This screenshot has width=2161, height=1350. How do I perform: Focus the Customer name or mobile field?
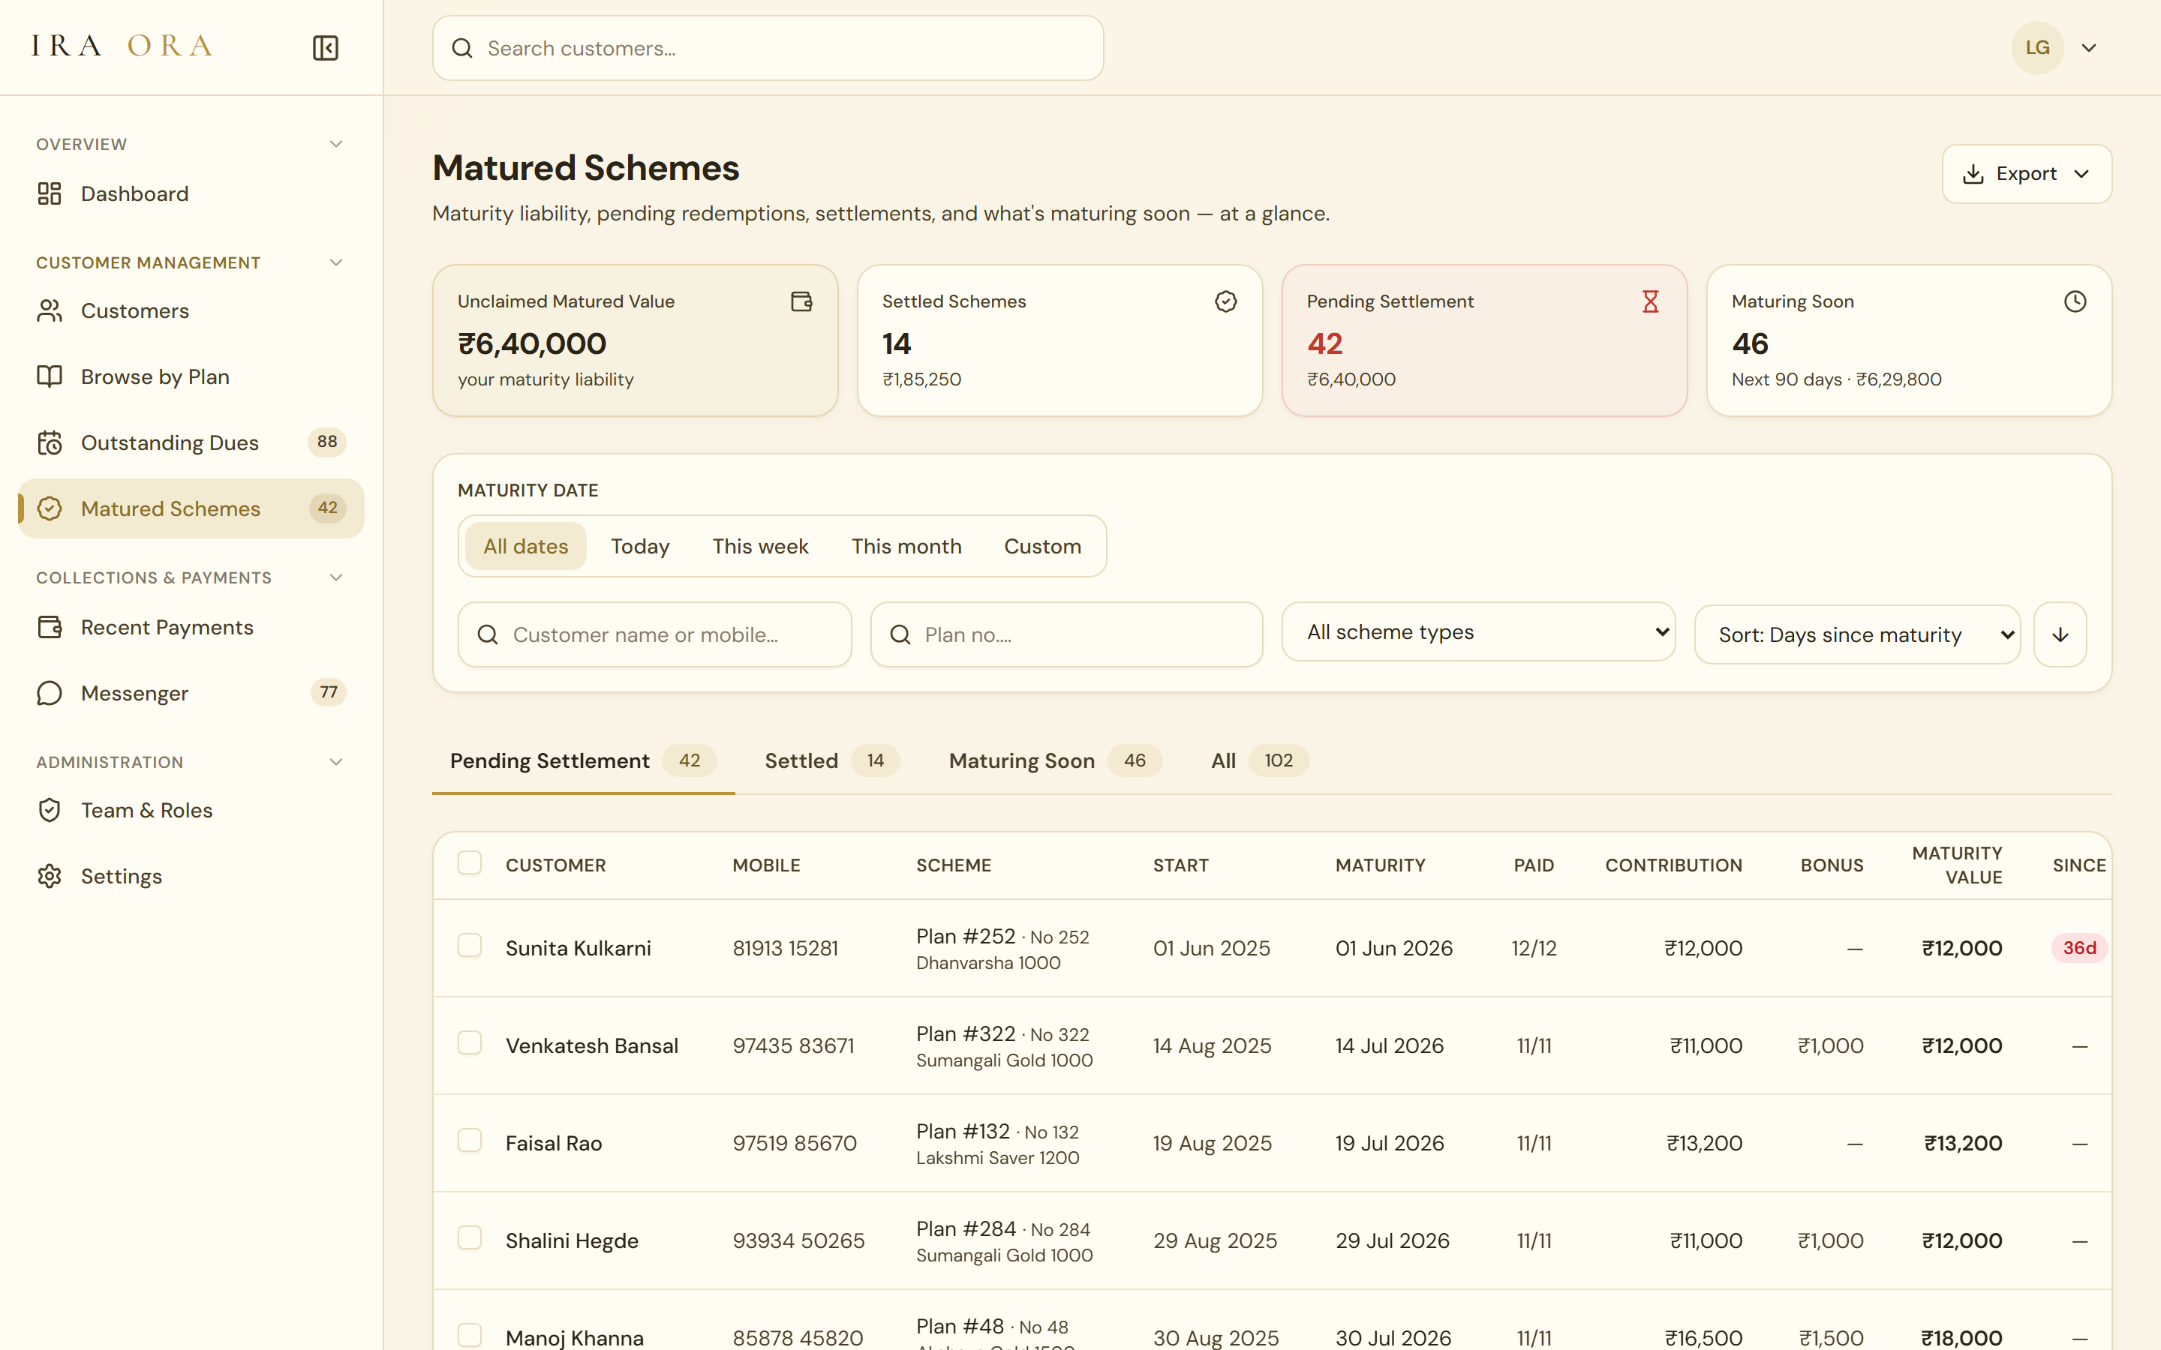[x=654, y=634]
